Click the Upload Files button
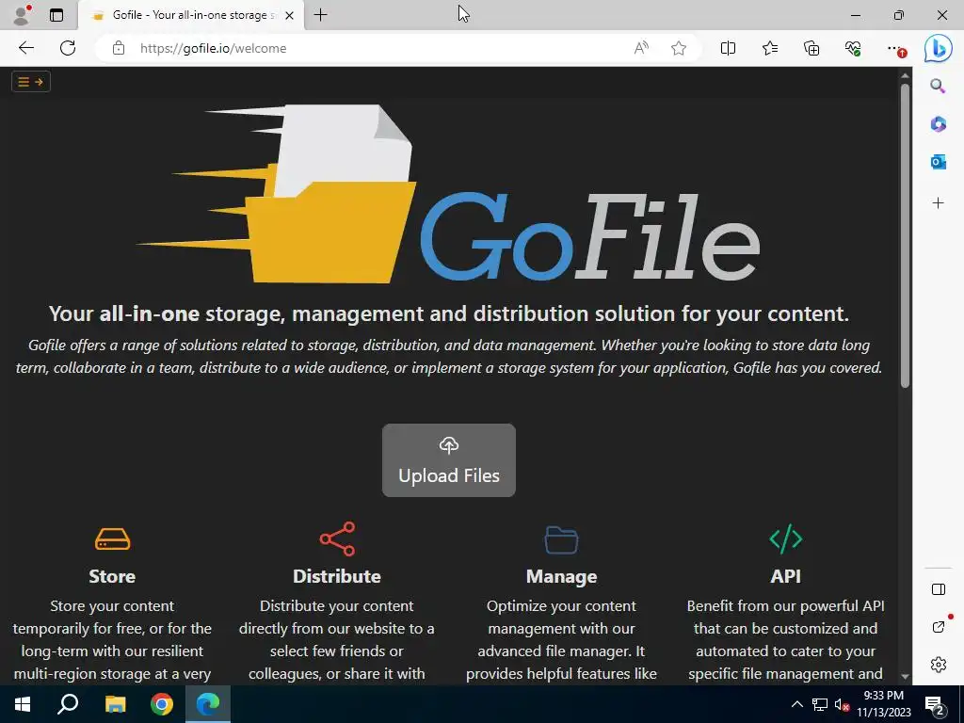964x723 pixels. (x=449, y=459)
